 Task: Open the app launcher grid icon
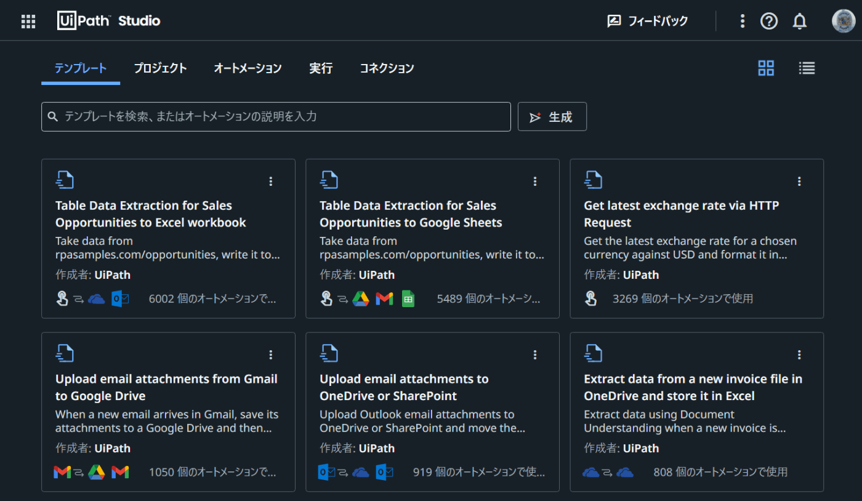pyautogui.click(x=28, y=21)
